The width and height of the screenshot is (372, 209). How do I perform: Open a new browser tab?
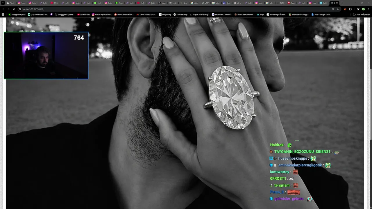pos(342,3)
